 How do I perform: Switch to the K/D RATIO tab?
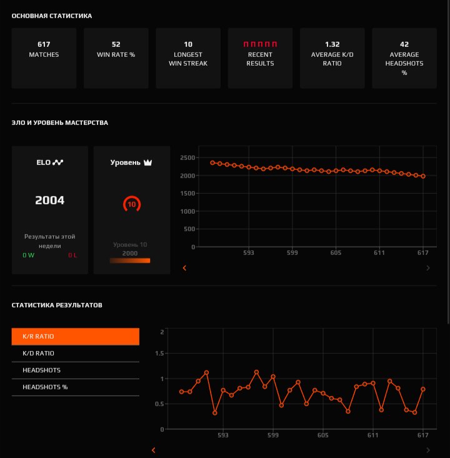point(76,354)
